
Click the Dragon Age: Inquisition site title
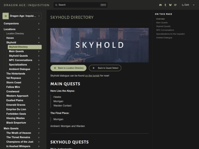27,5
